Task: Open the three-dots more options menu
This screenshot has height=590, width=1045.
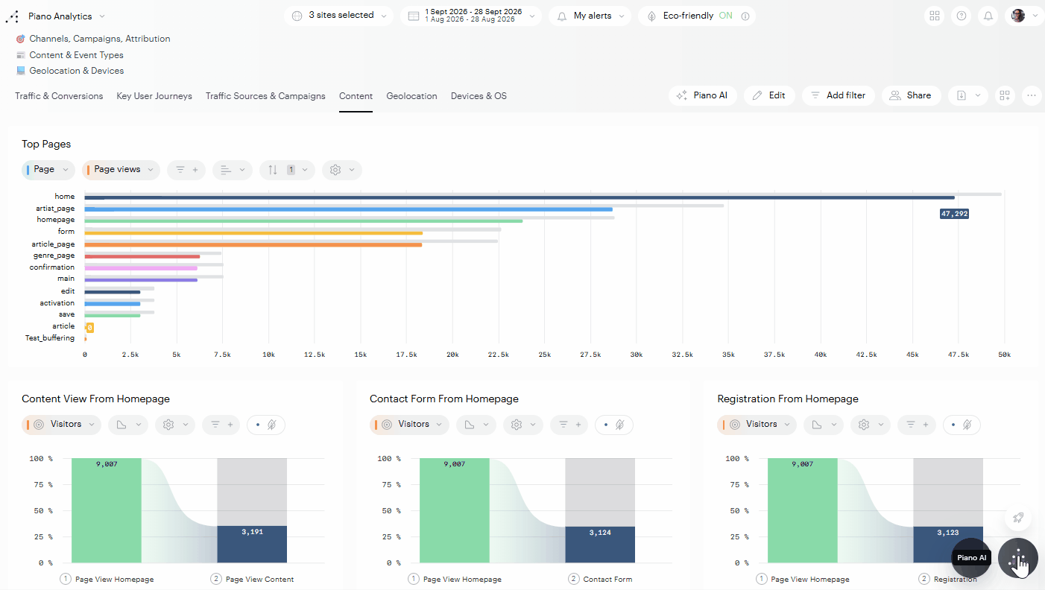Action: (1032, 95)
